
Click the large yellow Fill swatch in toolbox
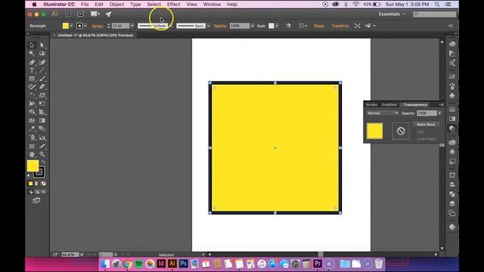pyautogui.click(x=33, y=166)
